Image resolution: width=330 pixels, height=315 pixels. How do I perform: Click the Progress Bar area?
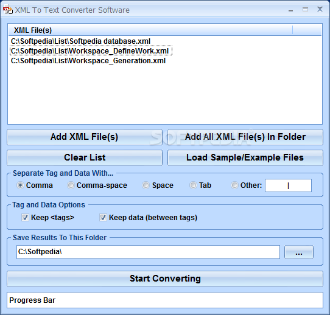(x=165, y=300)
